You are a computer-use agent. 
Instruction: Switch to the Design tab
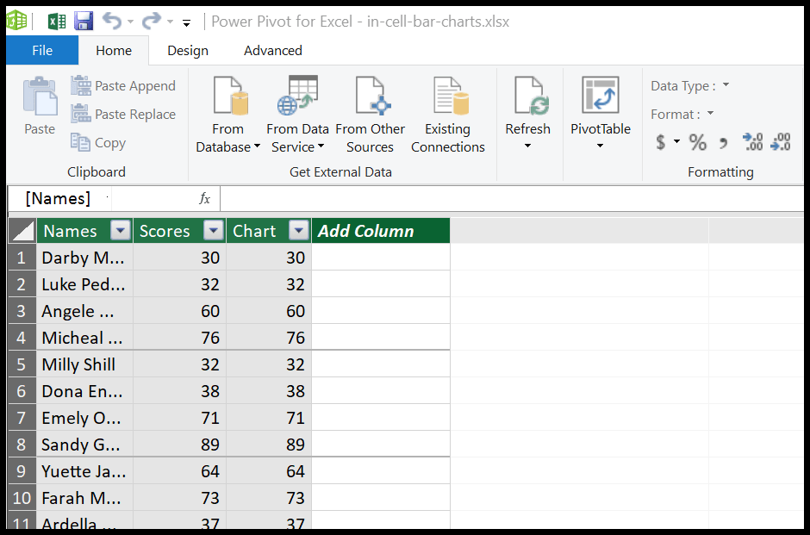187,50
